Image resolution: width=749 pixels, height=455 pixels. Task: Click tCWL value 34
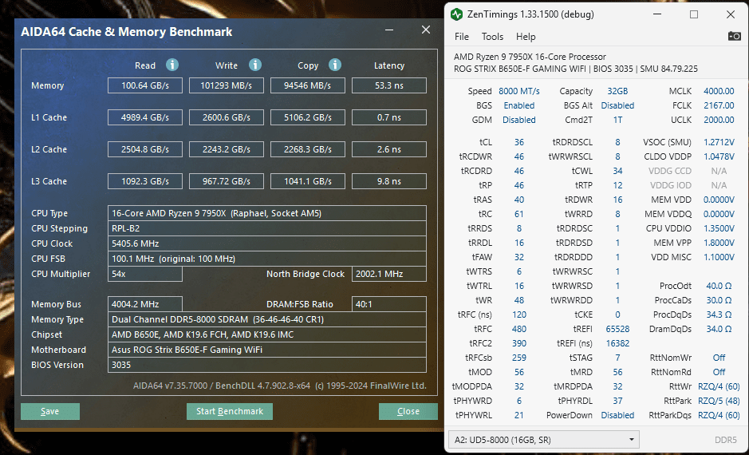[617, 171]
